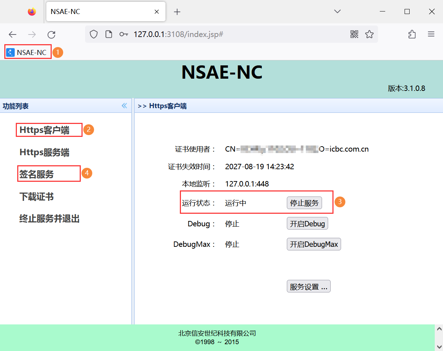Click the local listener value 127.0.0.1:448

tap(247, 184)
